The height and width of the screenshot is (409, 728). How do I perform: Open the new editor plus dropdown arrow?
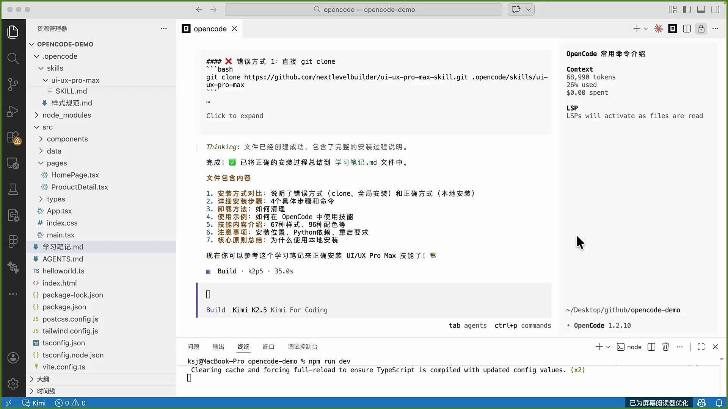[x=646, y=28]
